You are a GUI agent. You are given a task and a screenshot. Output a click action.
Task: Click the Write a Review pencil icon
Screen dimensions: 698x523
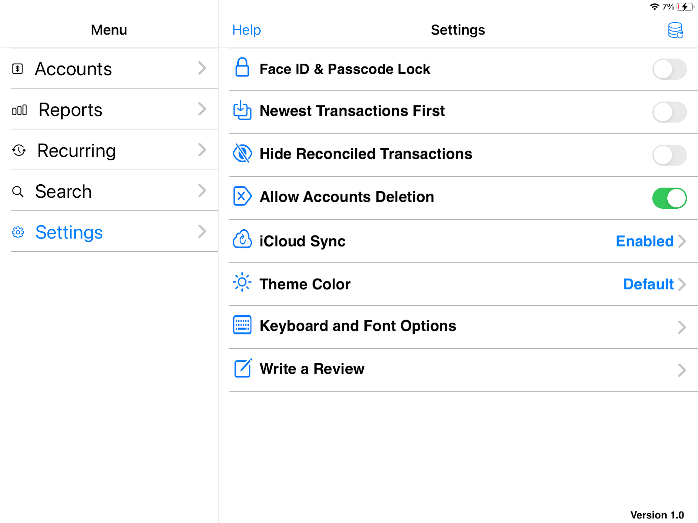click(243, 368)
